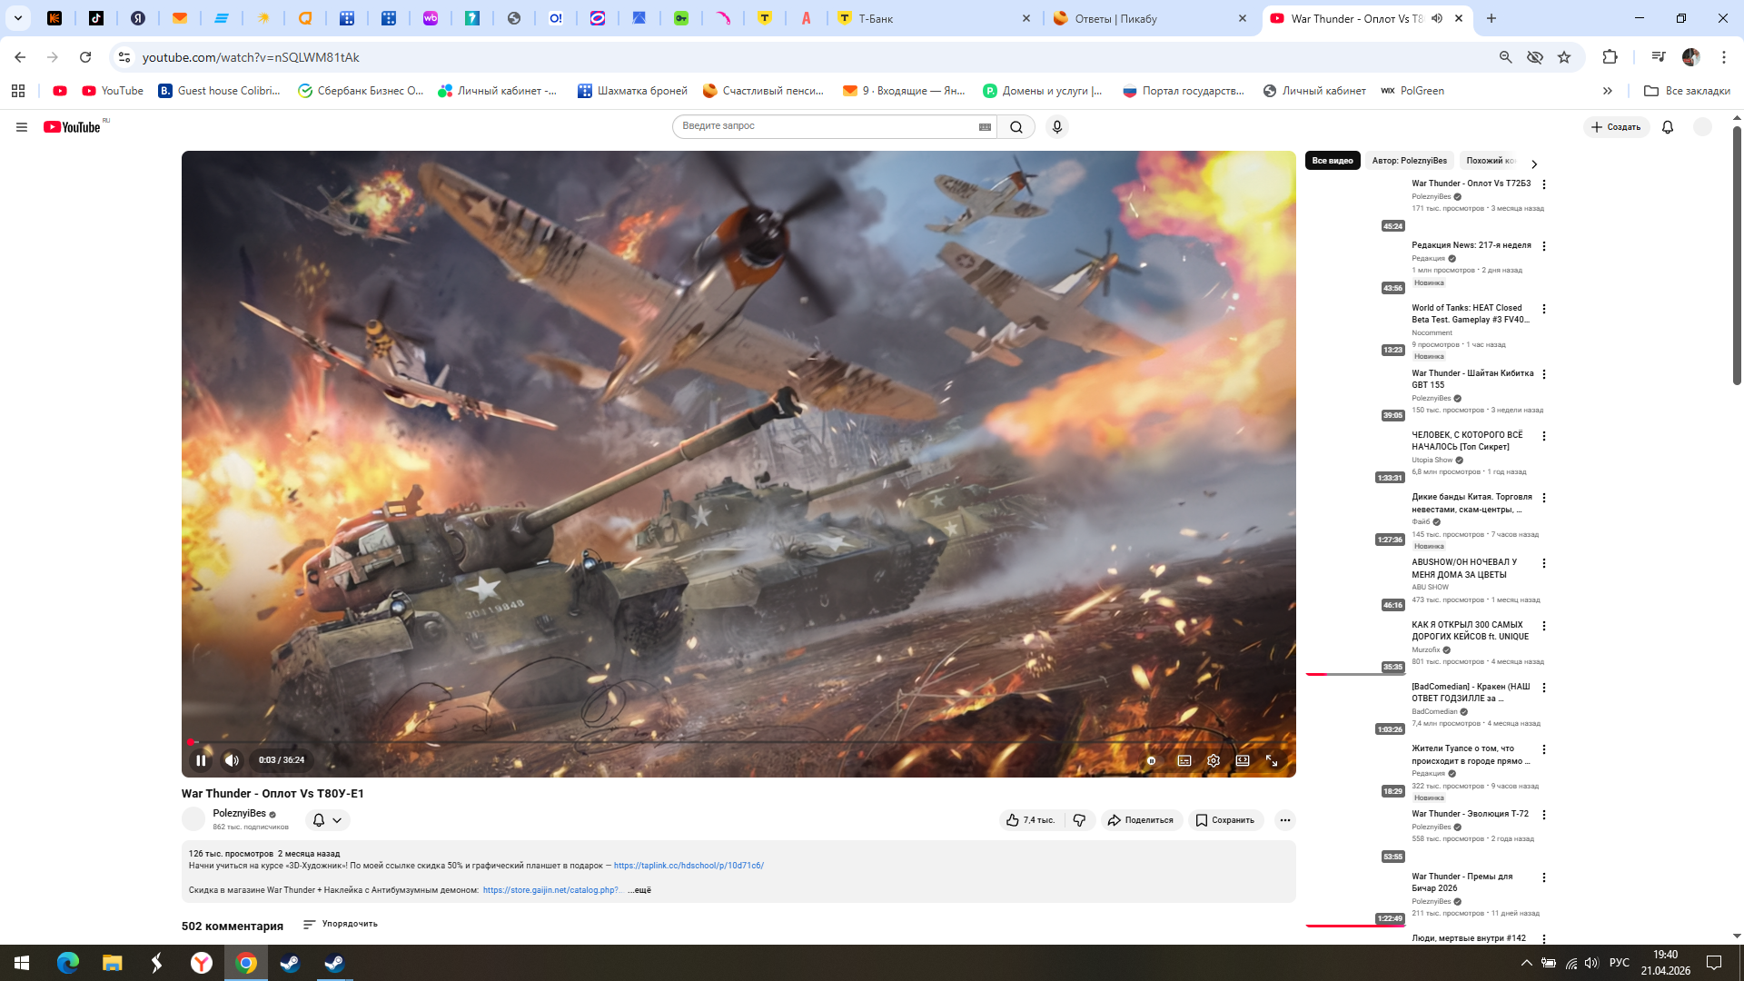Select the Все видео filter chip
This screenshot has height=981, width=1744.
click(1333, 161)
